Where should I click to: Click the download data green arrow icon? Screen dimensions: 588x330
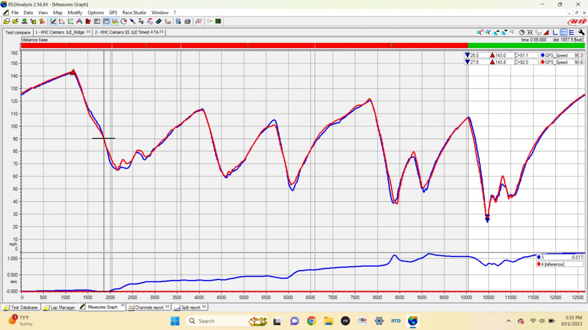[24, 21]
